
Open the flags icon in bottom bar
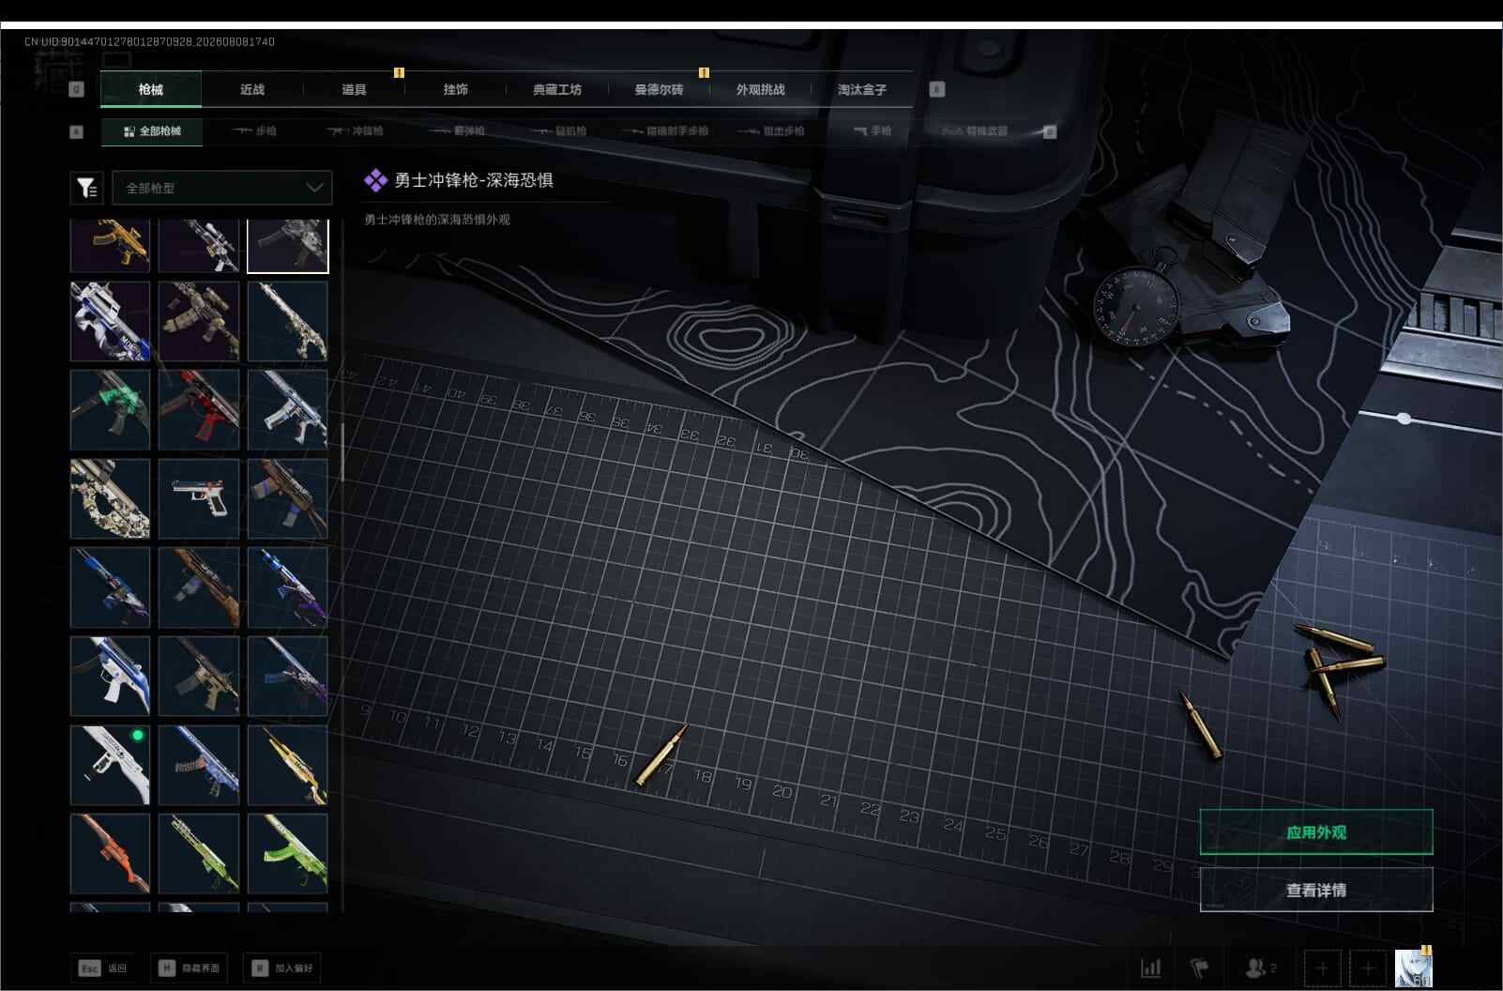tap(1200, 968)
